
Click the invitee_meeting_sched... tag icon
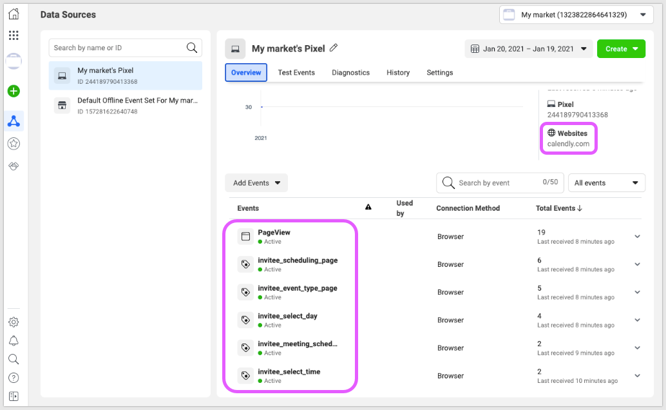click(x=245, y=348)
